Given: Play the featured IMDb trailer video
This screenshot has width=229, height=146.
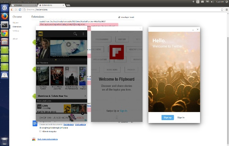Looking at the screenshot, I should [69, 45].
